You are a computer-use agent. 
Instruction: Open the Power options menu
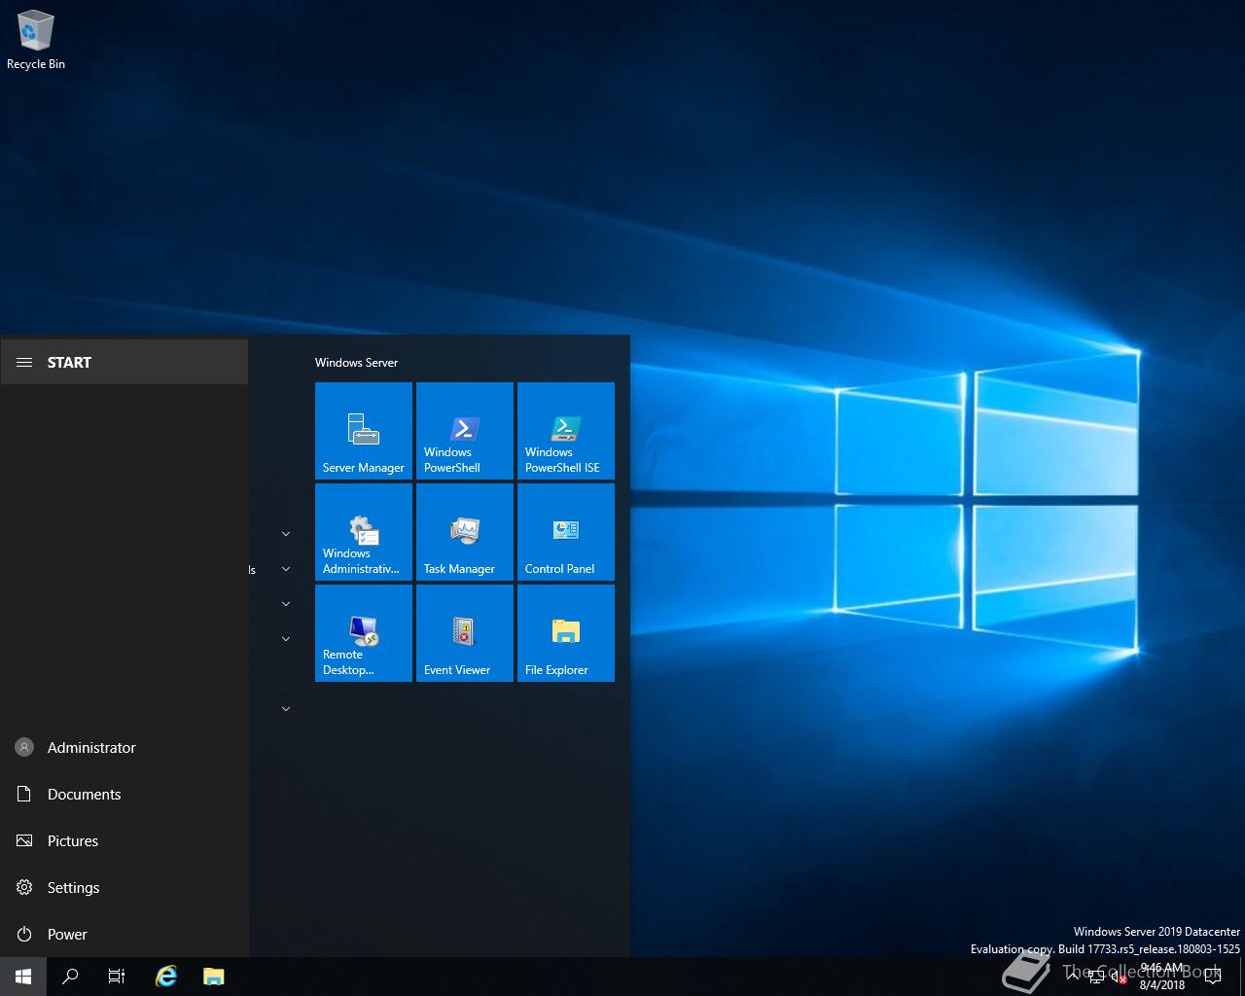(124, 934)
